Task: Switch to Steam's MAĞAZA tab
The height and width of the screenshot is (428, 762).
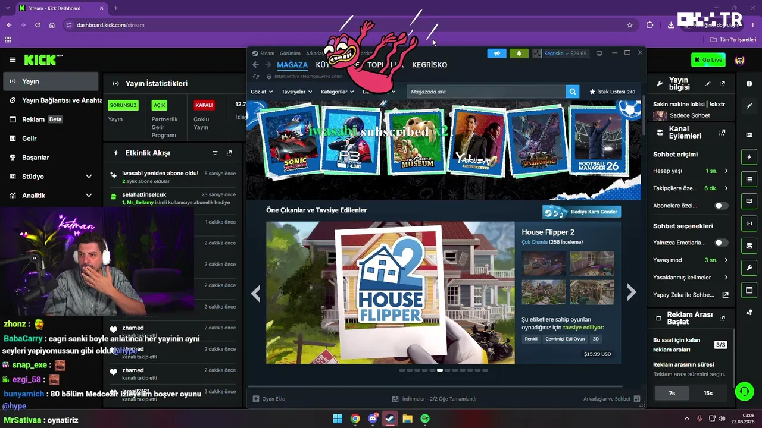Action: (292, 65)
